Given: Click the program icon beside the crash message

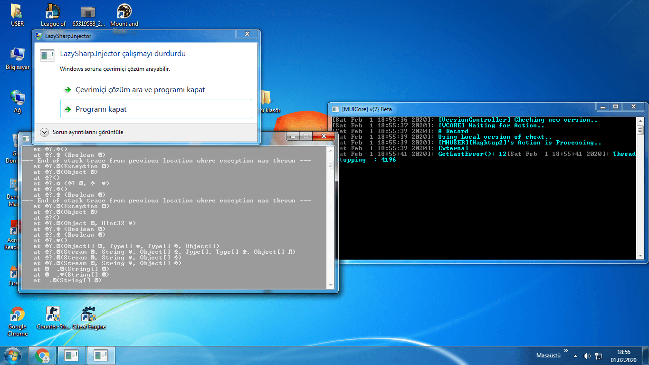Looking at the screenshot, I should 47,55.
